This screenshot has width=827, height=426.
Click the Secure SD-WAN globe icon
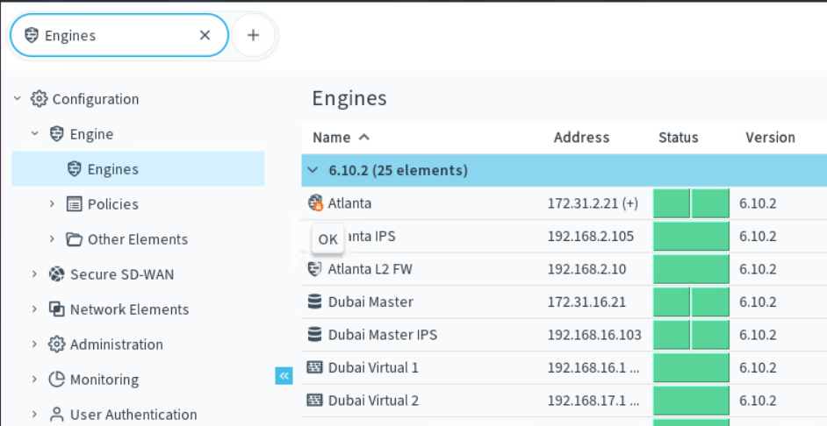point(57,274)
